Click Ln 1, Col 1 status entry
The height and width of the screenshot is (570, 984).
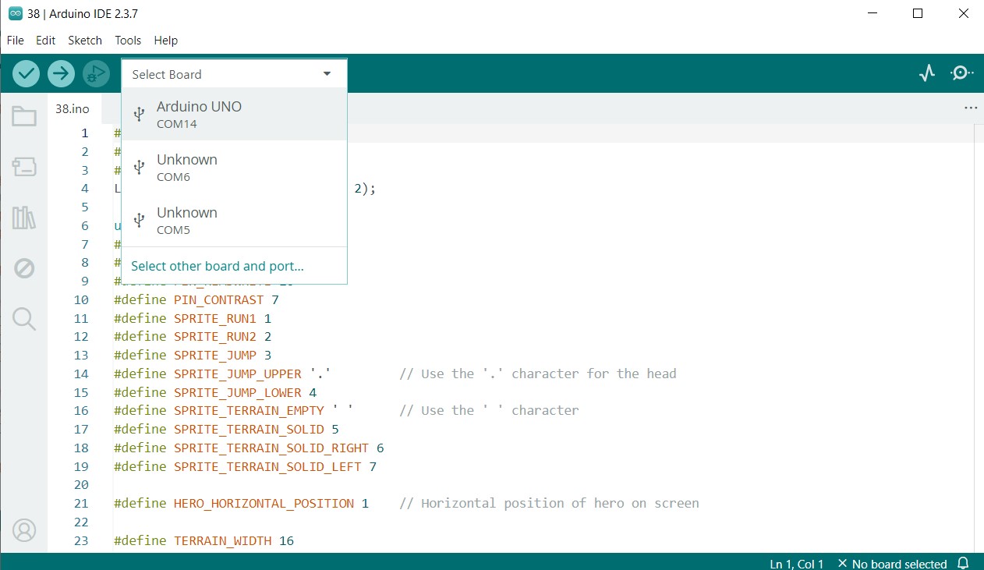797,564
